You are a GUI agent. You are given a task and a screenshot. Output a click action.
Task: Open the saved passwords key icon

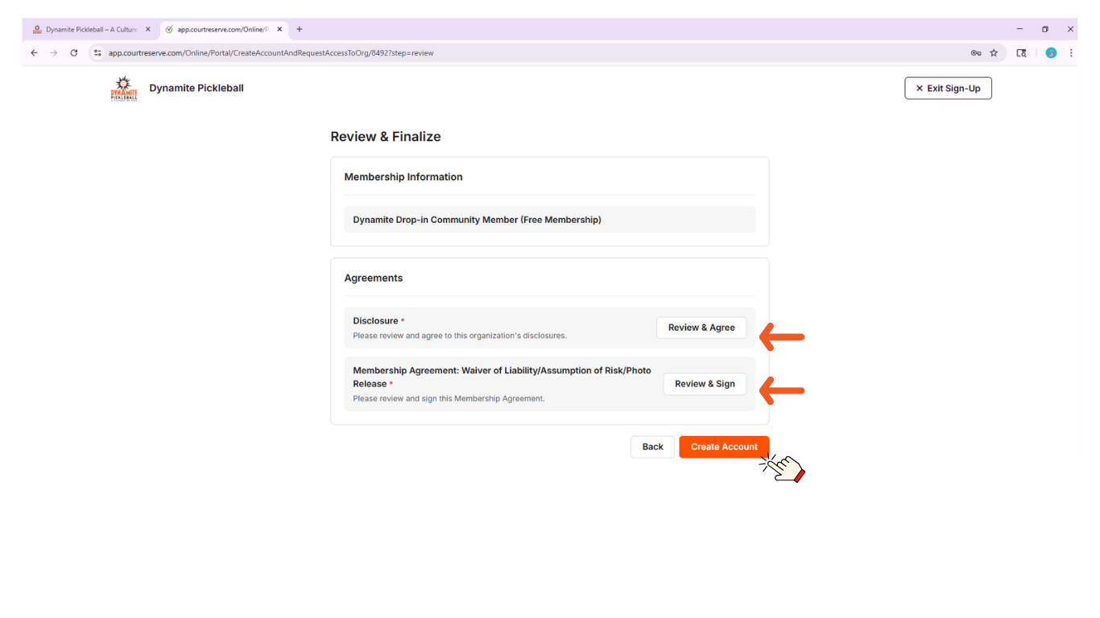point(975,53)
